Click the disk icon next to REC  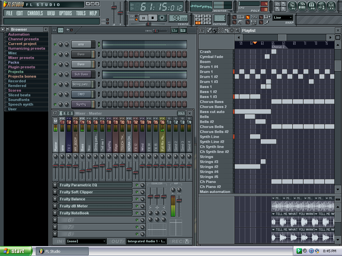point(187,241)
